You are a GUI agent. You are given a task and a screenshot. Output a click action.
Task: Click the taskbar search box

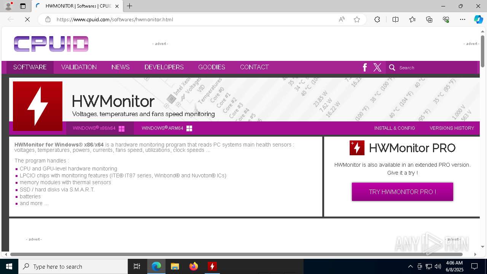tap(73, 266)
